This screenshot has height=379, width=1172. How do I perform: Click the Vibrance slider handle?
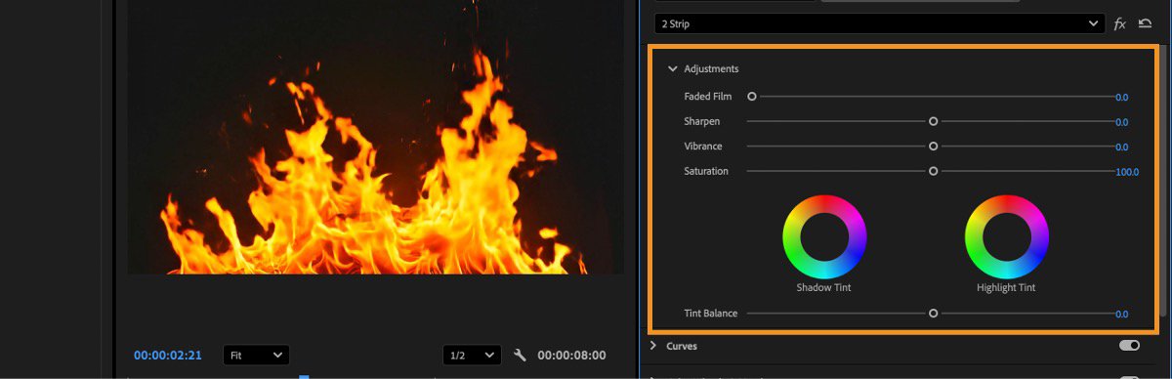[x=933, y=147]
